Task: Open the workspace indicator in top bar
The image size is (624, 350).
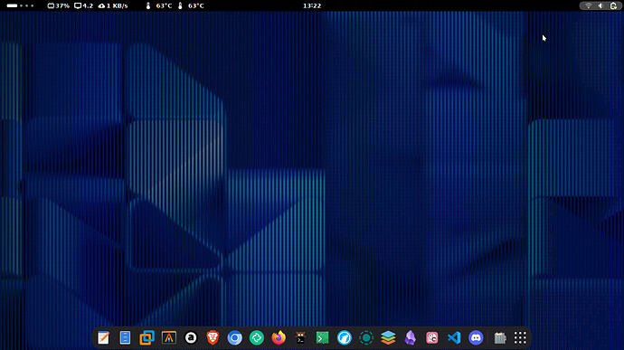Action: 20,5
